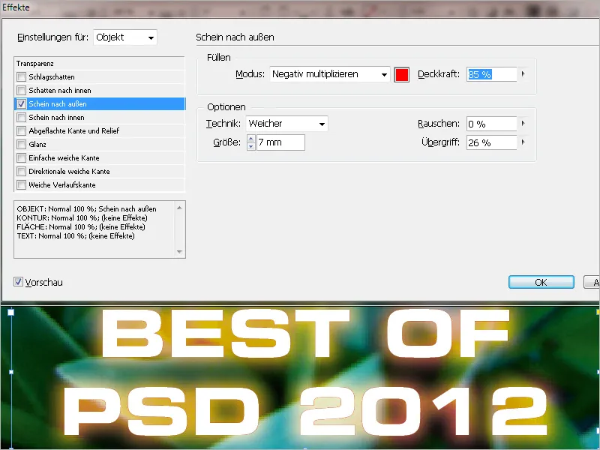
Task: Click the FLÄCHE summary line
Action: tap(81, 227)
